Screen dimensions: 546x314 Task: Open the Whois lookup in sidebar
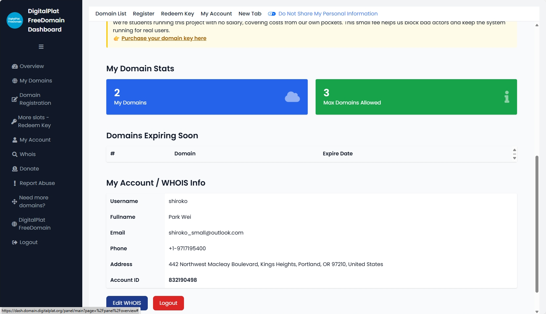coord(27,154)
